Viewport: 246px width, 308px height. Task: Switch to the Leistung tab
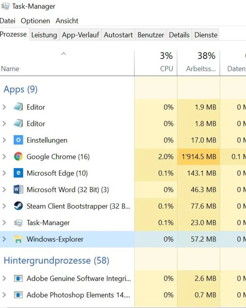pos(44,35)
